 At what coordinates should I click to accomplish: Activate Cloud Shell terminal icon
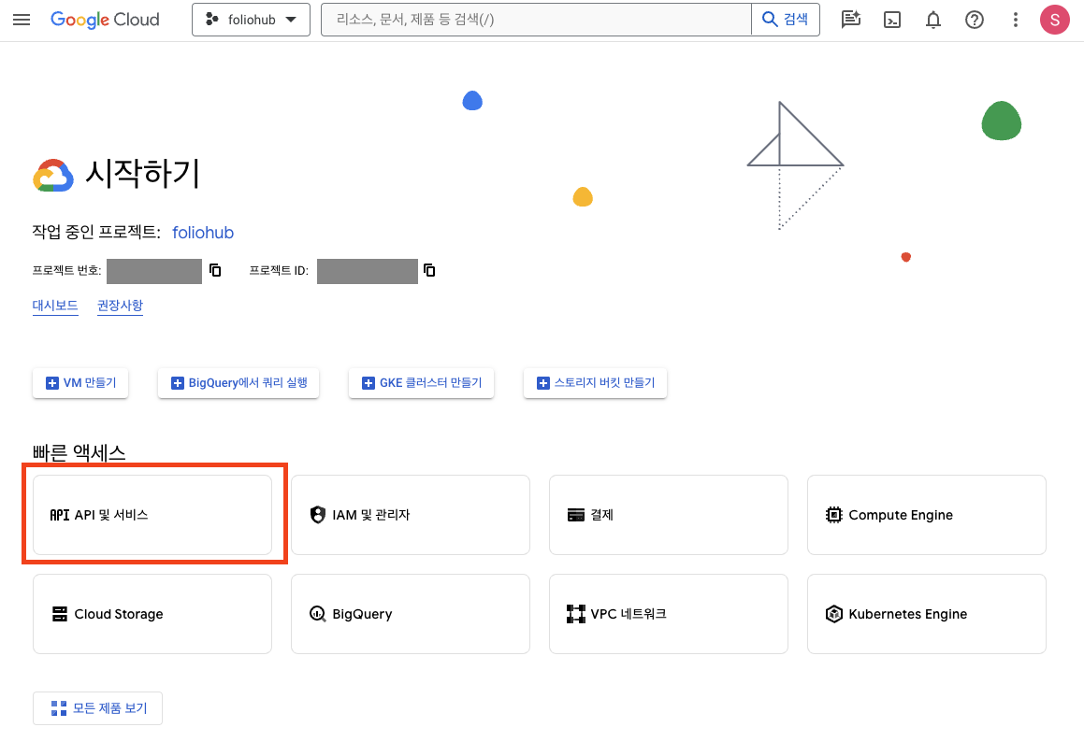[892, 20]
